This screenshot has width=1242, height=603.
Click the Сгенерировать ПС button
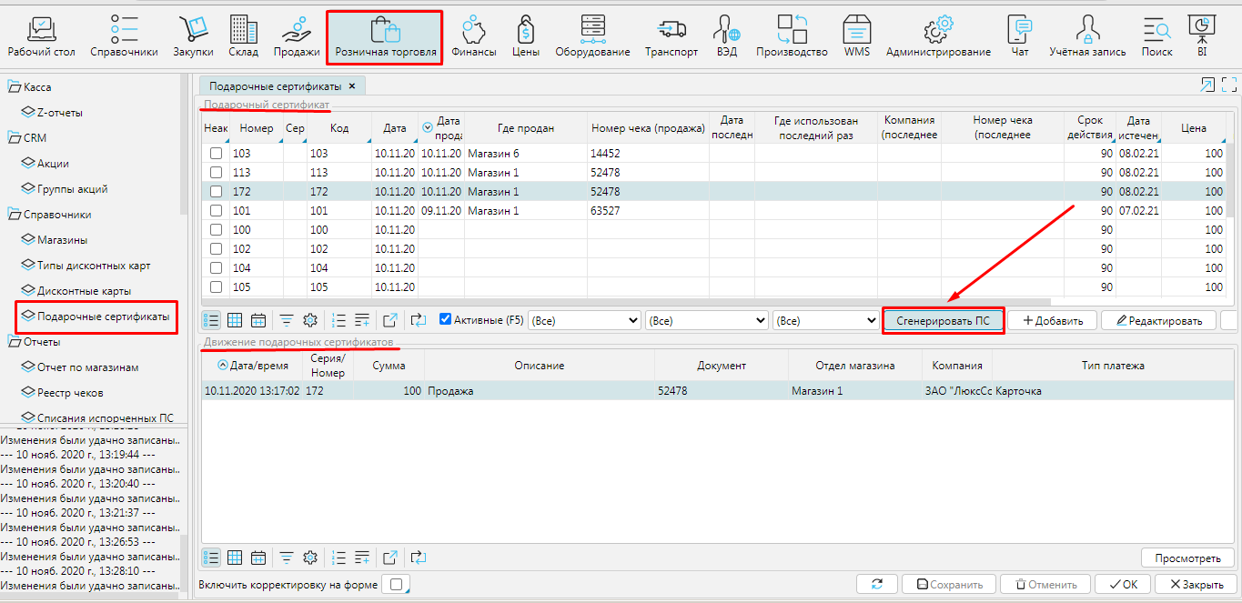(x=943, y=320)
